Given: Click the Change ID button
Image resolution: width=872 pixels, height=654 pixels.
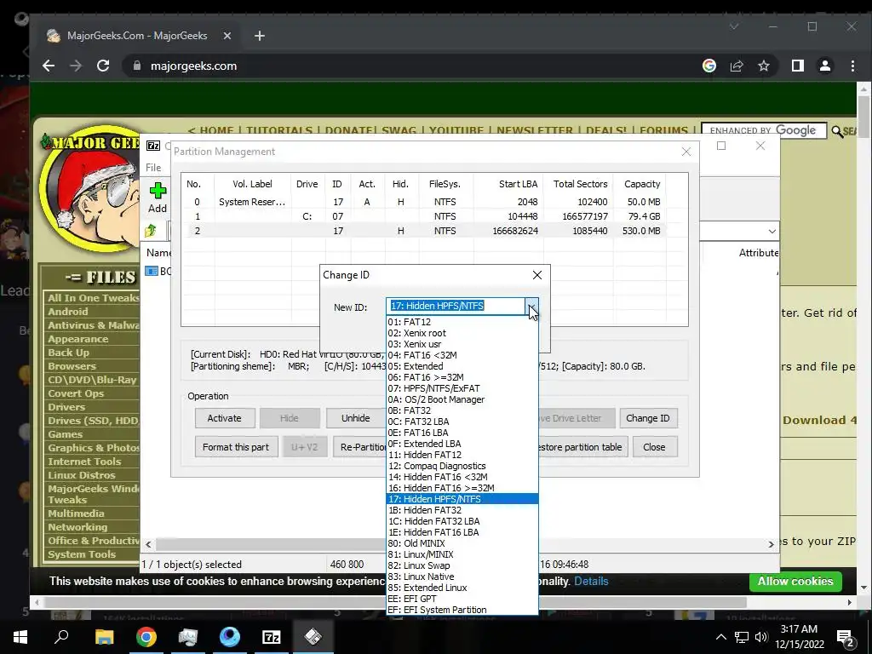Looking at the screenshot, I should [648, 418].
